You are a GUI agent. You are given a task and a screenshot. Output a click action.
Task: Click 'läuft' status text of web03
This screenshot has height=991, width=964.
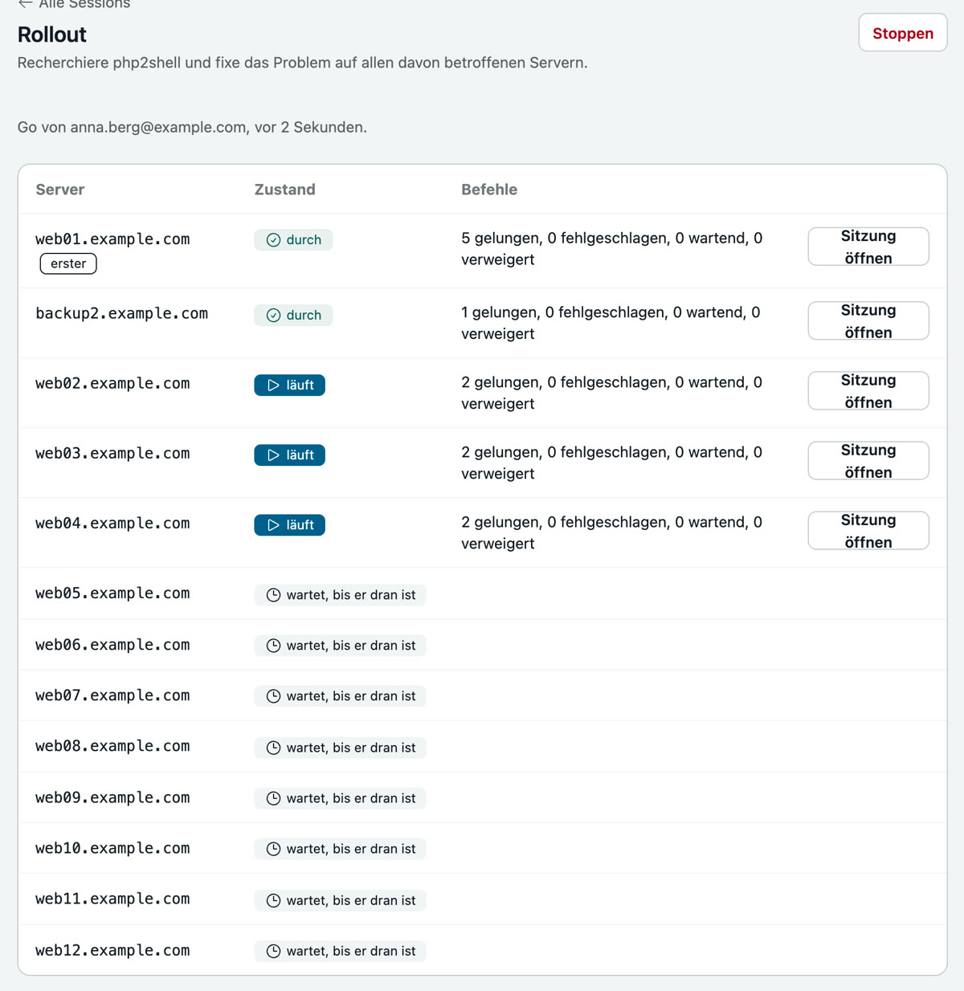tap(300, 455)
